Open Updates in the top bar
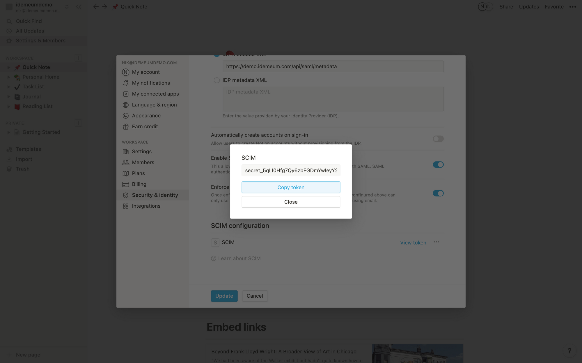 coord(529,7)
